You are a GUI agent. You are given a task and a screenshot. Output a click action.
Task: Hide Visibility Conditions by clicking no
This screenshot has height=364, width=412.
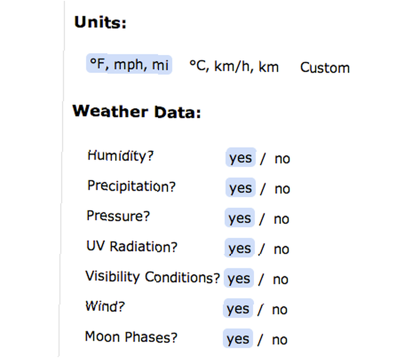pos(281,279)
